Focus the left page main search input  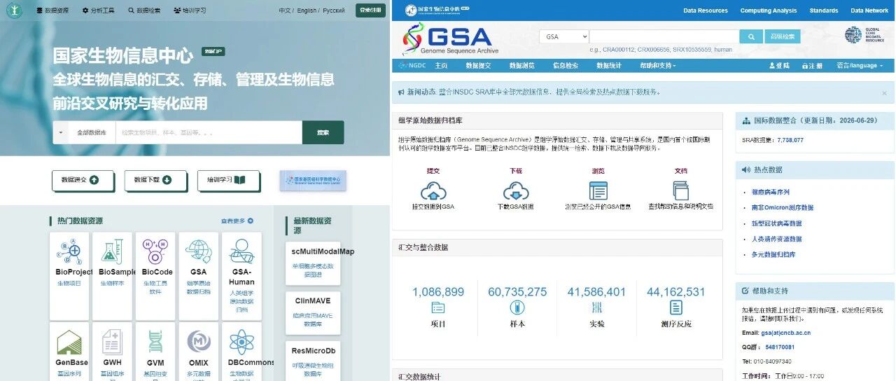coord(209,132)
